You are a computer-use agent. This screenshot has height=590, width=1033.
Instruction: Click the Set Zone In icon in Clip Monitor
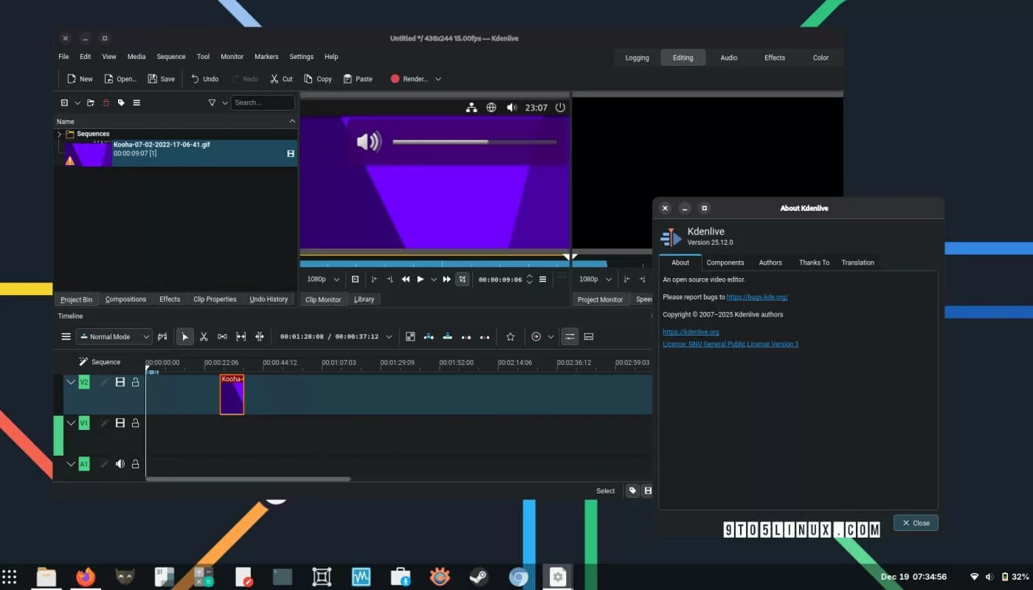[374, 280]
